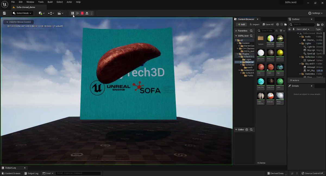This screenshot has width=326, height=176.
Task: Focus the console command input field
Action: coord(78,173)
